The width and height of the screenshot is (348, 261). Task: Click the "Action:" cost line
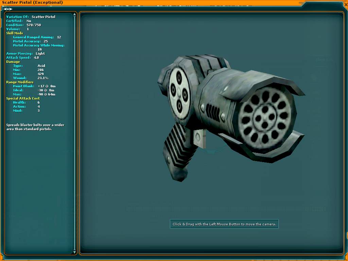point(26,106)
